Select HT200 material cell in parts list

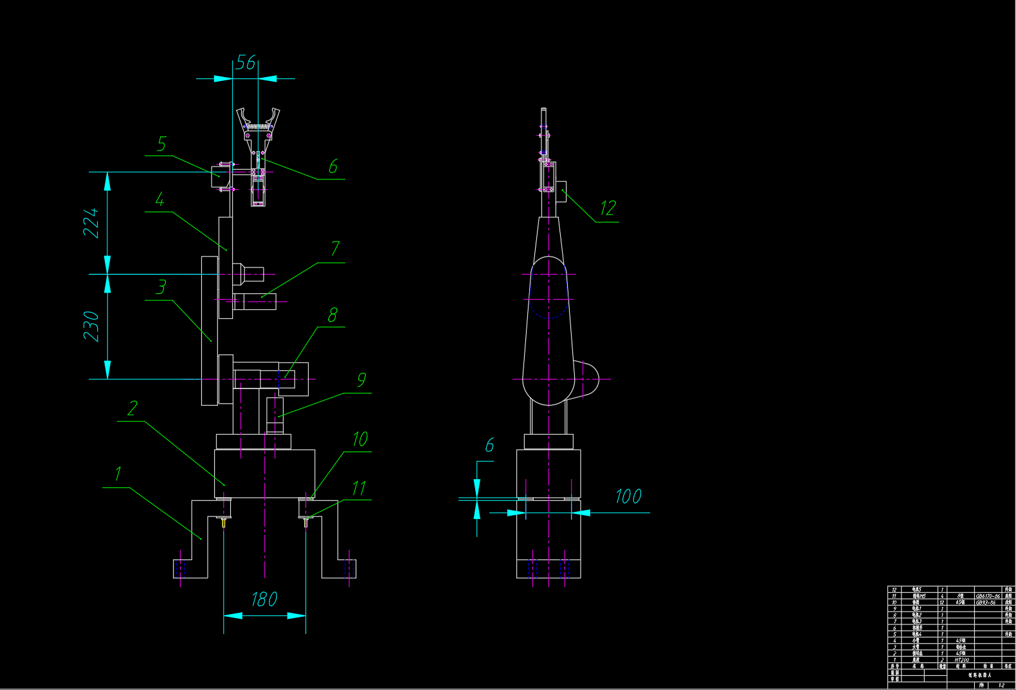click(x=961, y=660)
